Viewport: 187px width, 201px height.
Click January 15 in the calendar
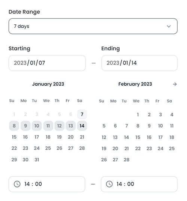pos(14,137)
